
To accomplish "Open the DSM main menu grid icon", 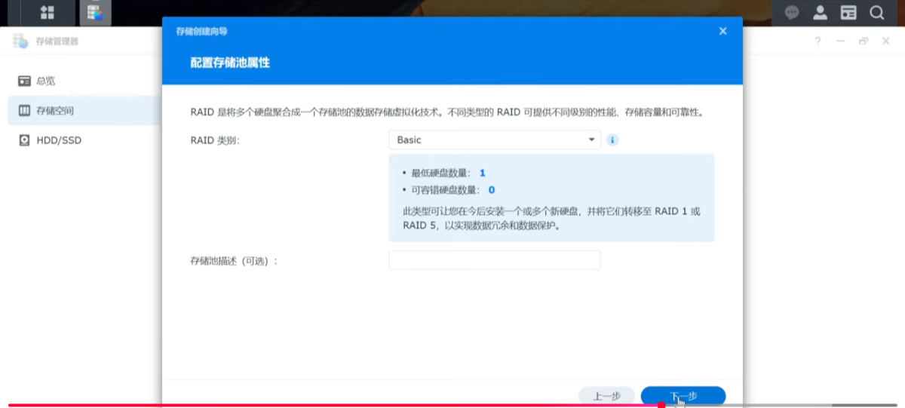I will tap(47, 13).
